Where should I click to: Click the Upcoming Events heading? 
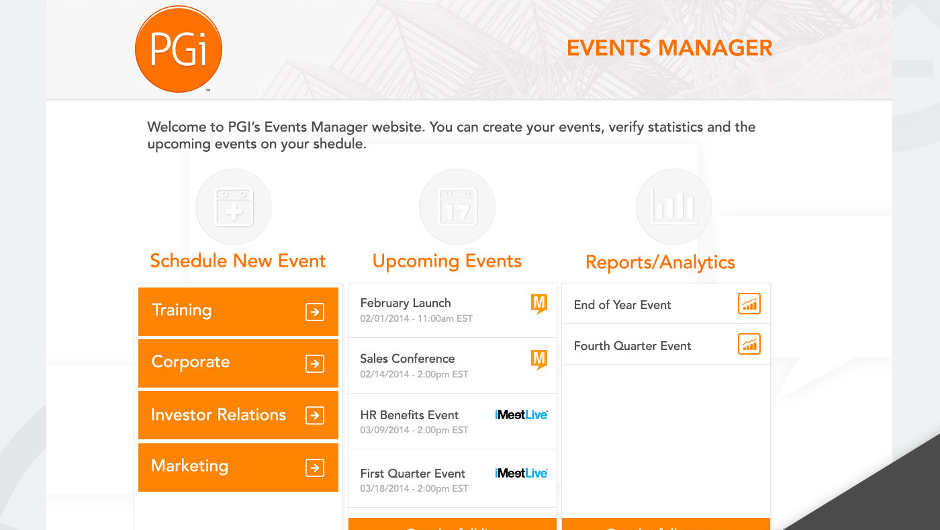pos(447,261)
